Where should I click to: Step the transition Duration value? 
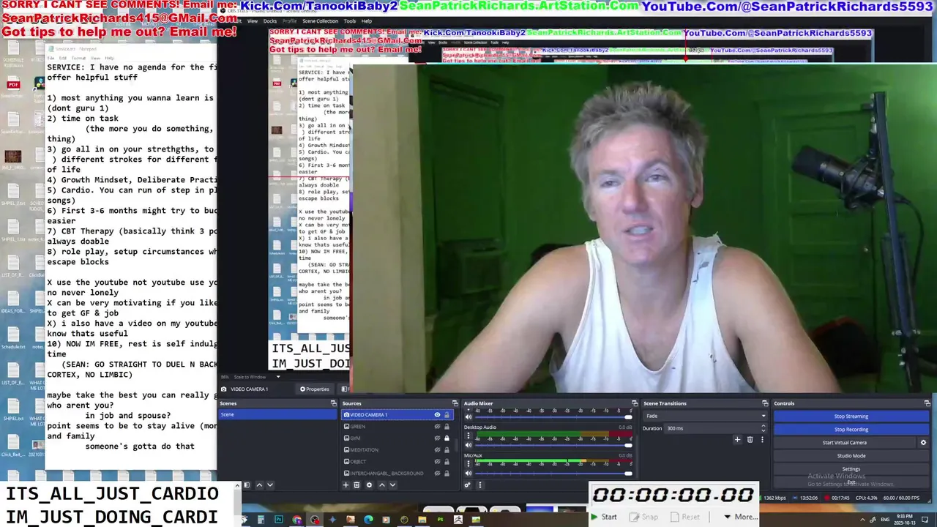(763, 428)
